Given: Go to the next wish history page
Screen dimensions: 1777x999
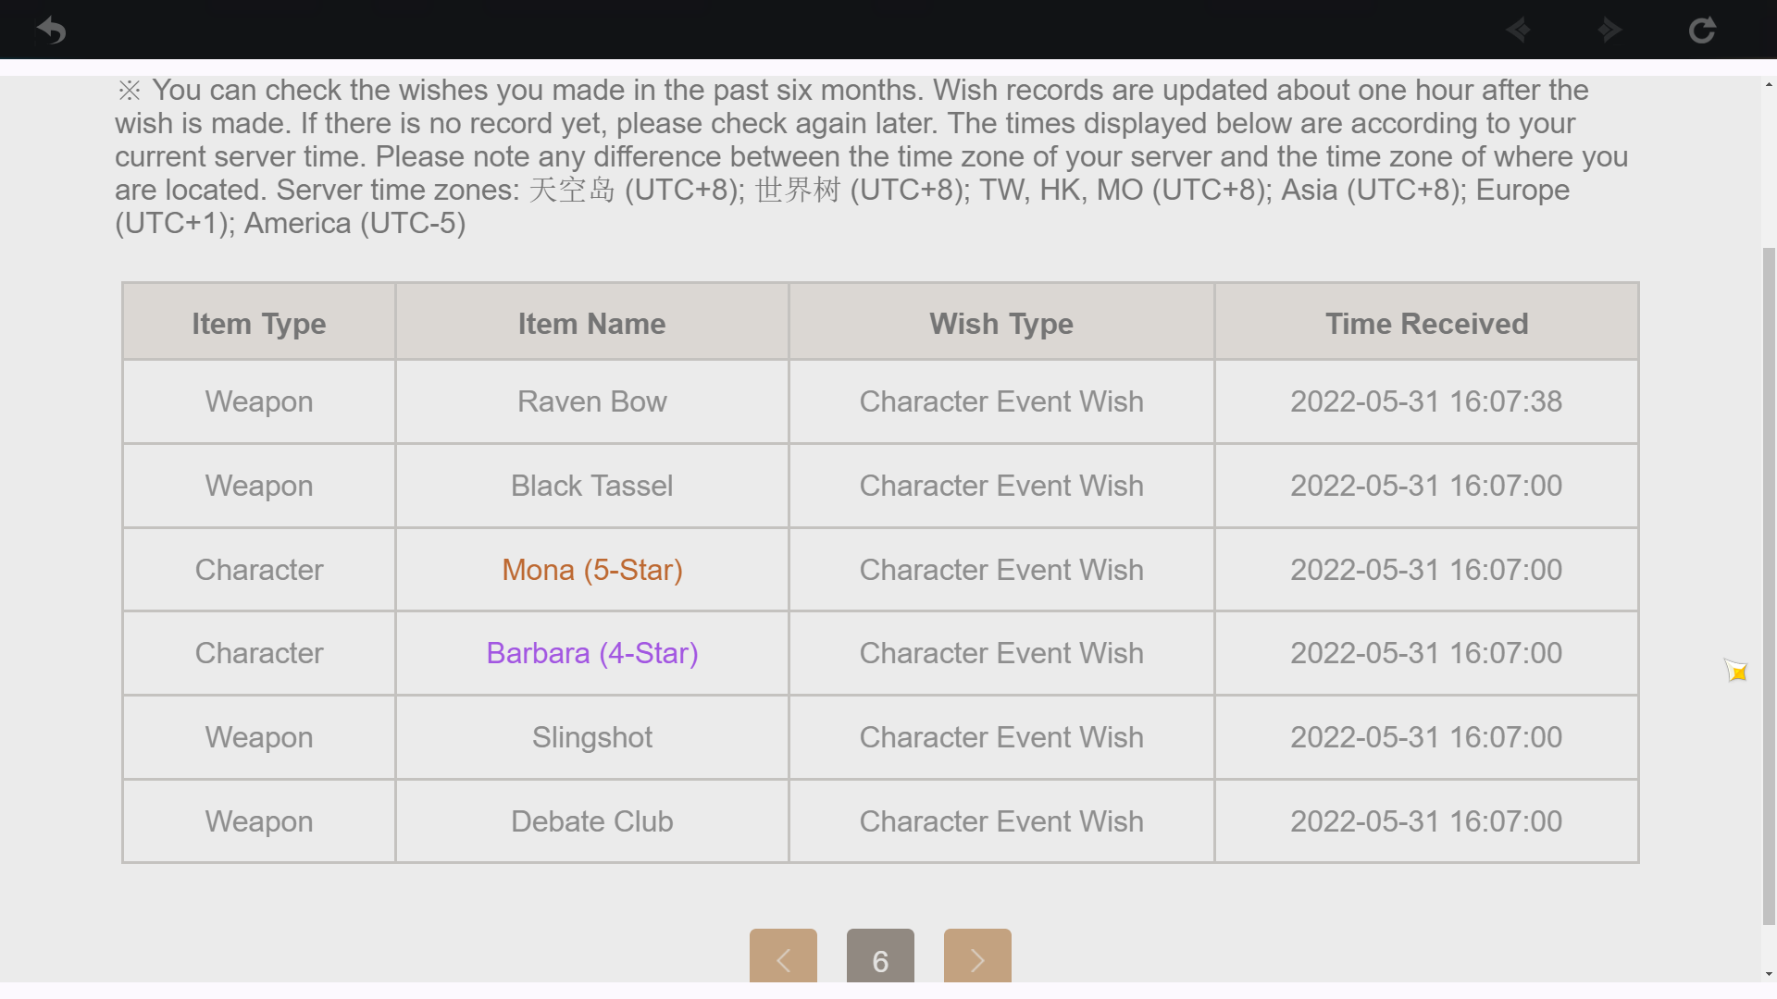Looking at the screenshot, I should point(977,956).
